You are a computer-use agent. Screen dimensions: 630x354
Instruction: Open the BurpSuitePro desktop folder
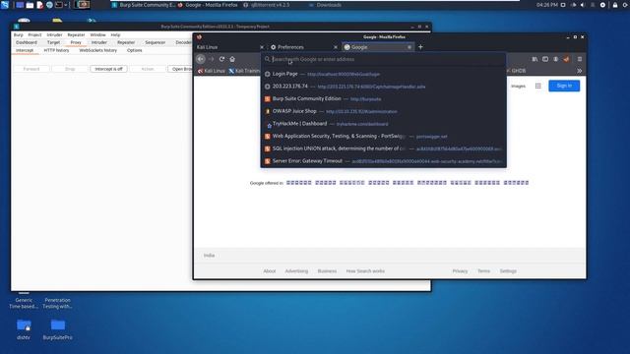(x=58, y=329)
